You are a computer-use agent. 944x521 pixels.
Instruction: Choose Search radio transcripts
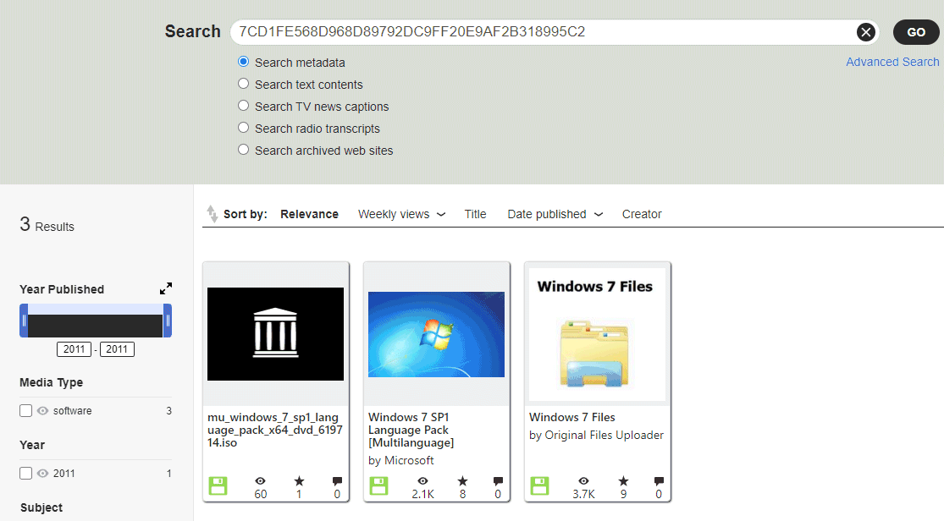point(243,128)
